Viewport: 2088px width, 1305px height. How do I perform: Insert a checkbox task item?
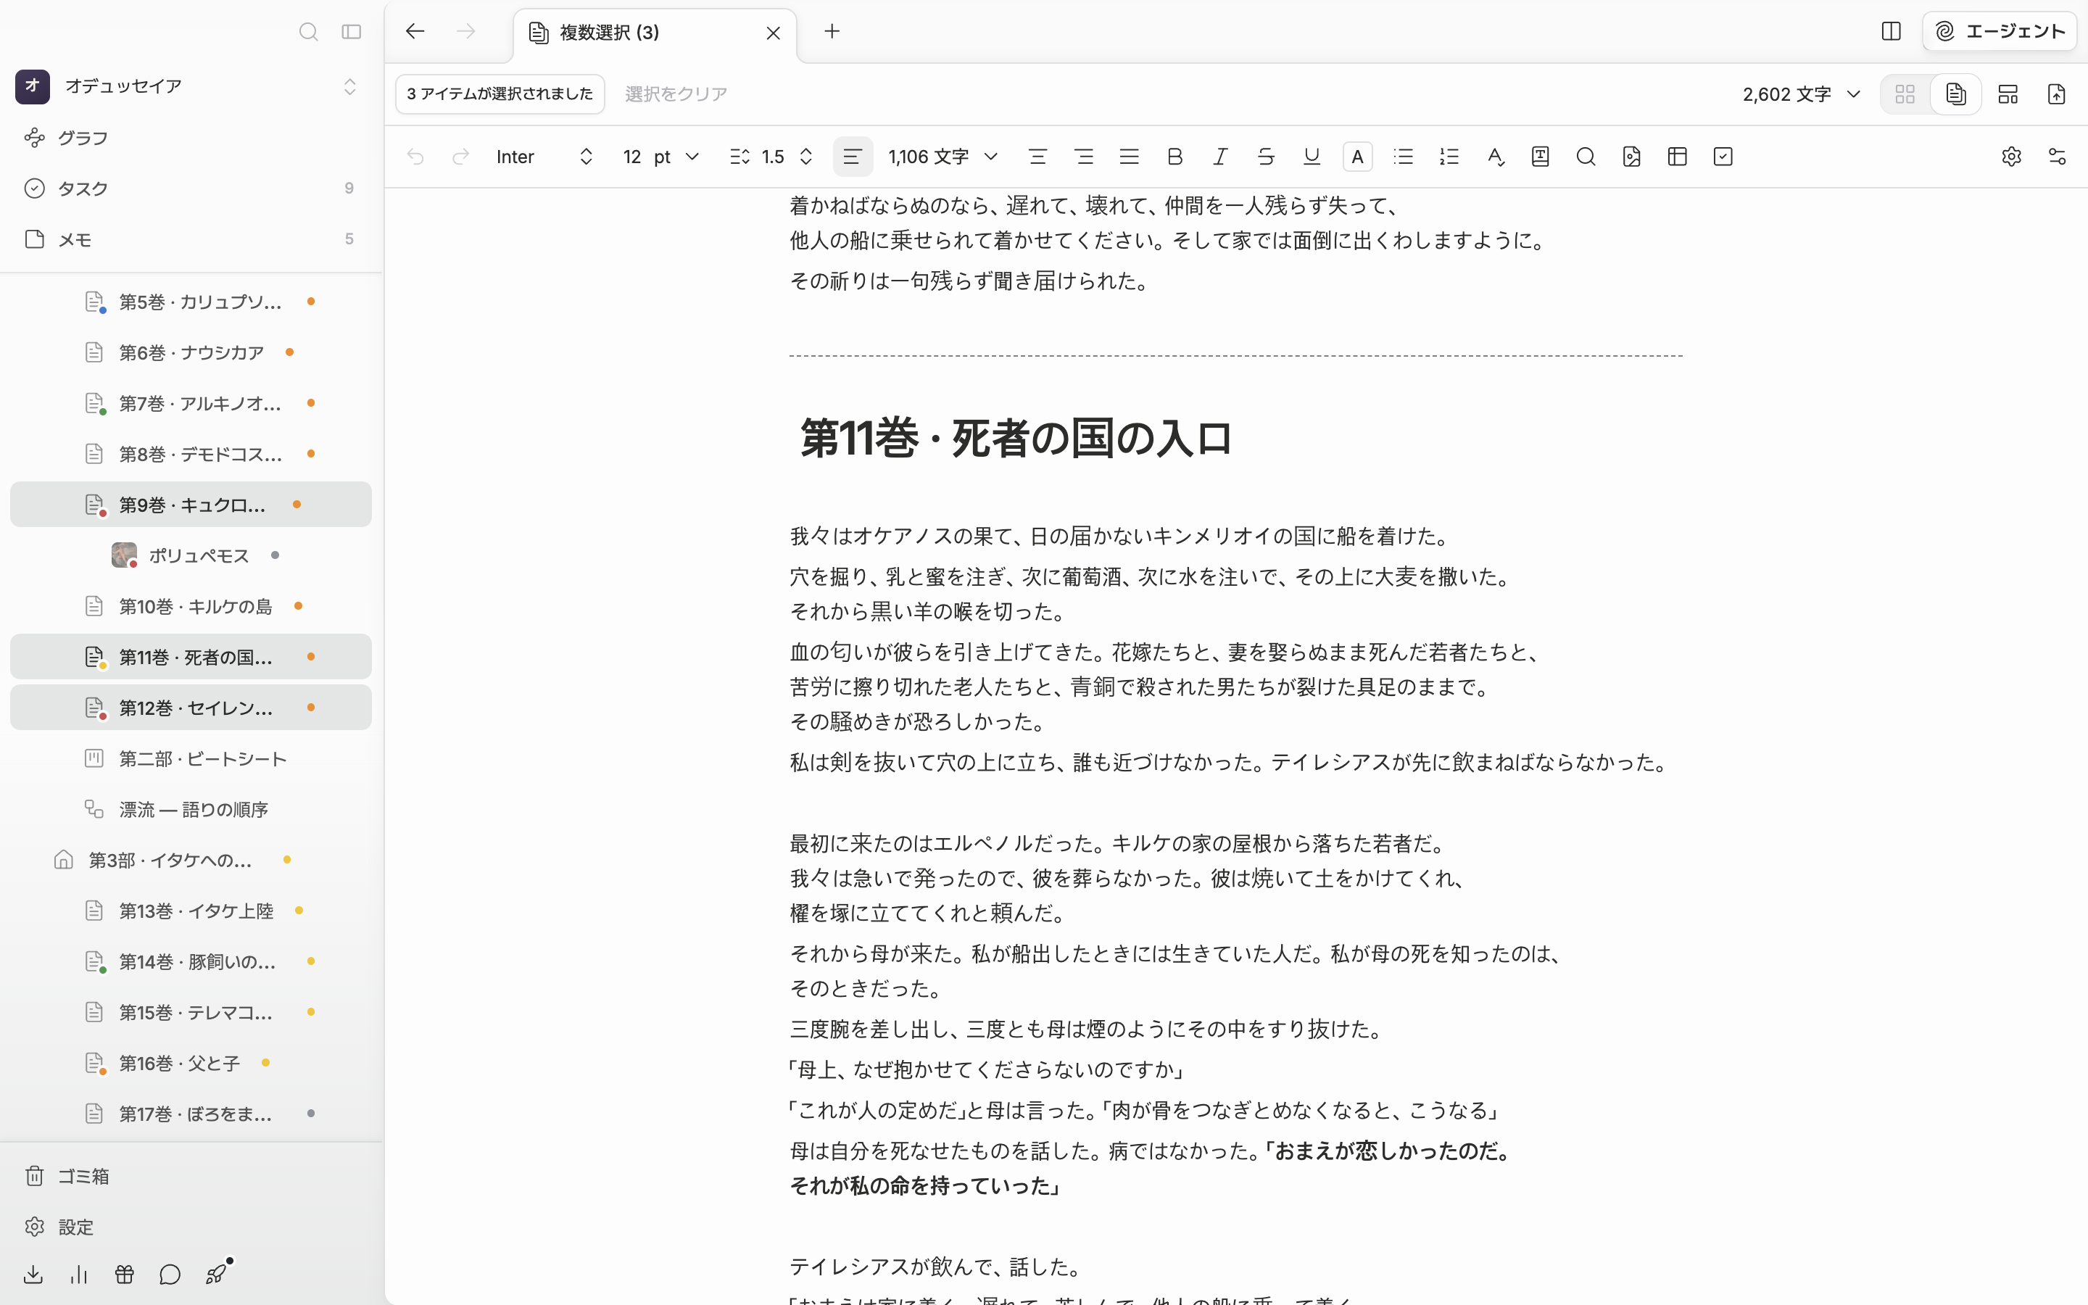coord(1723,156)
